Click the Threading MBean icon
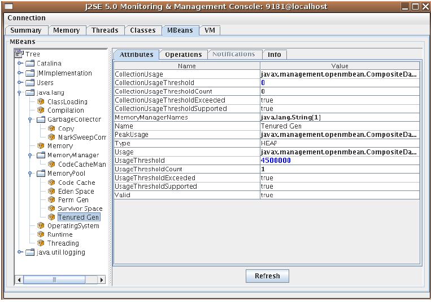The image size is (431, 302). click(41, 243)
